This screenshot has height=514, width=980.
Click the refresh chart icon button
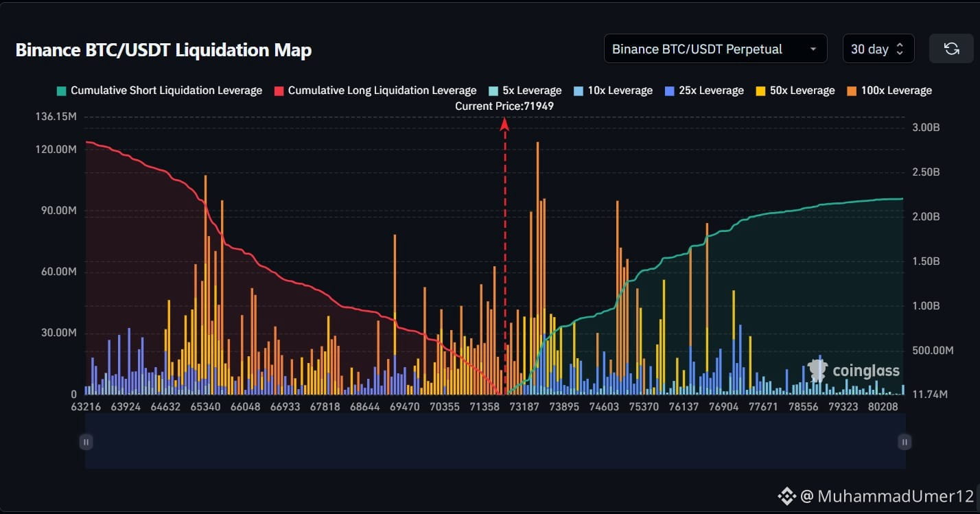click(951, 49)
